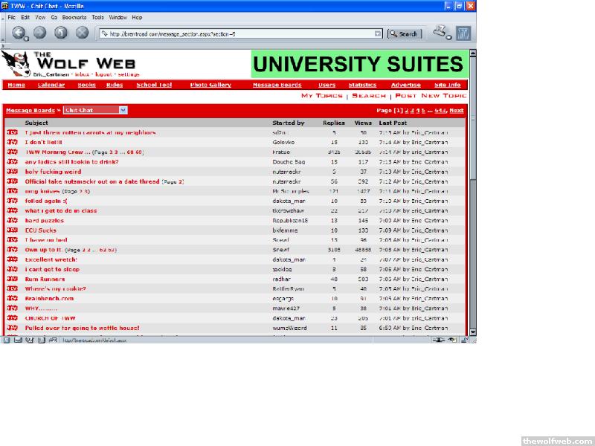The height and width of the screenshot is (446, 595).
Task: Click the vertical scrollbar up arrow
Action: [x=472, y=53]
